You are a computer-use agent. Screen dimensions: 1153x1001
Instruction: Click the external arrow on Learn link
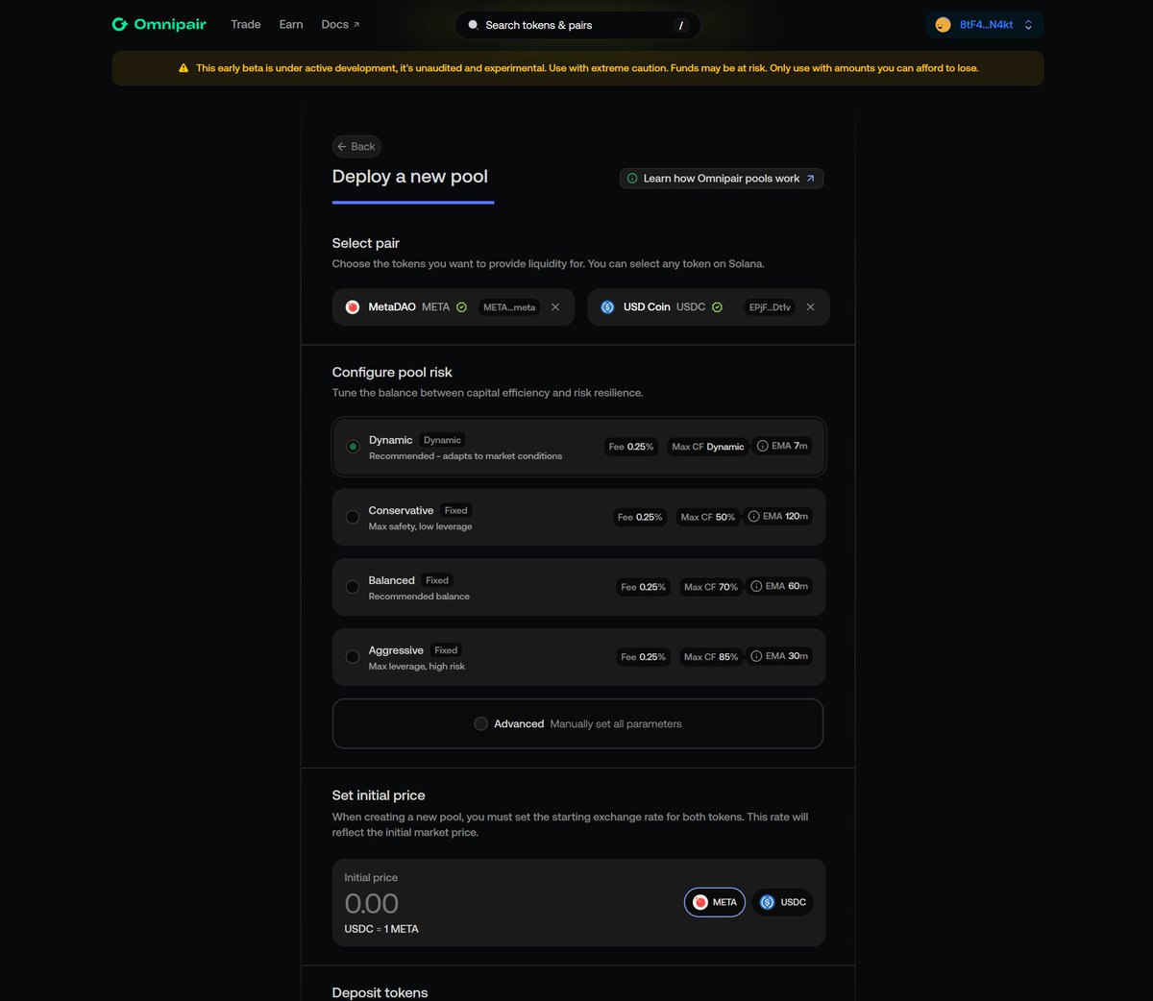810,178
